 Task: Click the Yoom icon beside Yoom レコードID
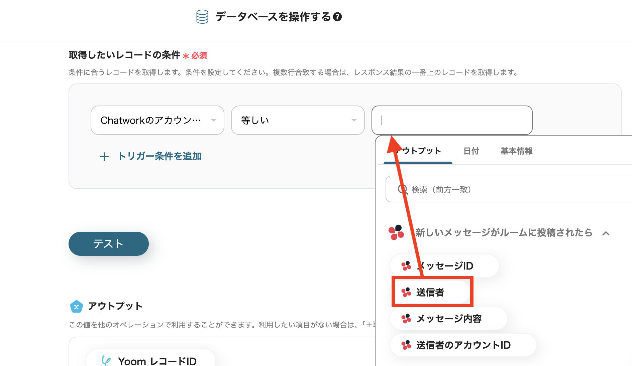point(106,361)
